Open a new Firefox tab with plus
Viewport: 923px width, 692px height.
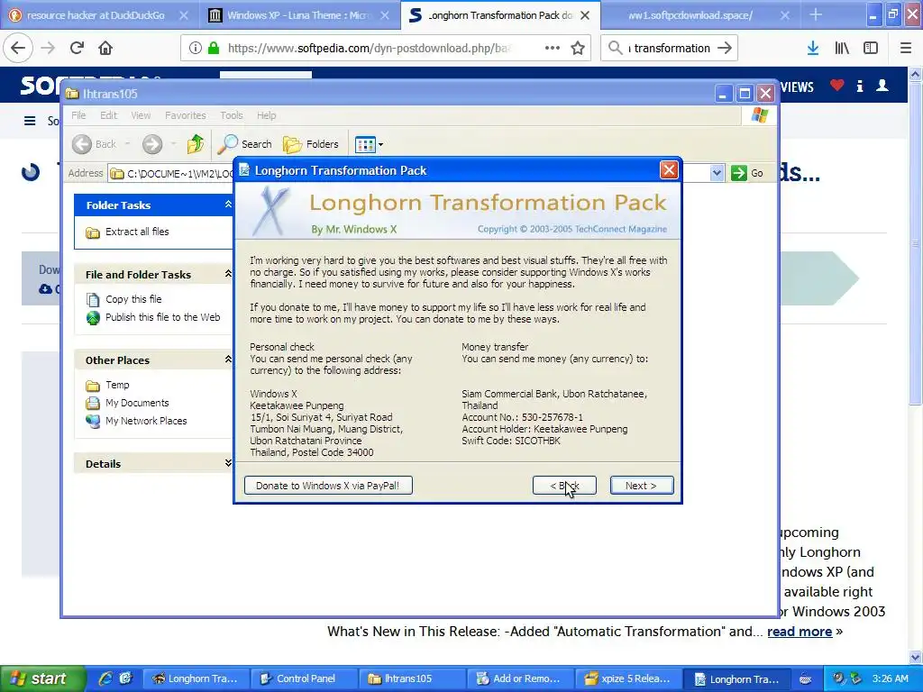coord(816,14)
